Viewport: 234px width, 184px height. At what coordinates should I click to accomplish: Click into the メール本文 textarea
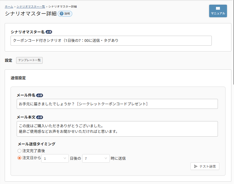(x=117, y=129)
